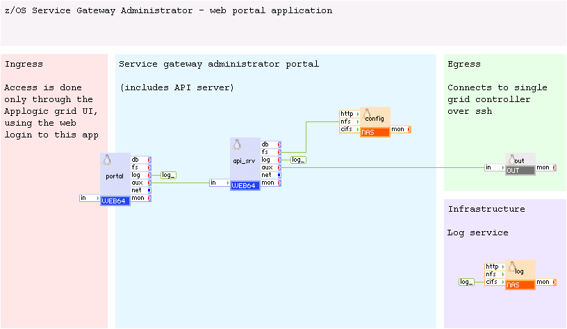Click the log appliance NAS class label
Image resolution: width=567 pixels, height=329 pixels.
click(520, 285)
